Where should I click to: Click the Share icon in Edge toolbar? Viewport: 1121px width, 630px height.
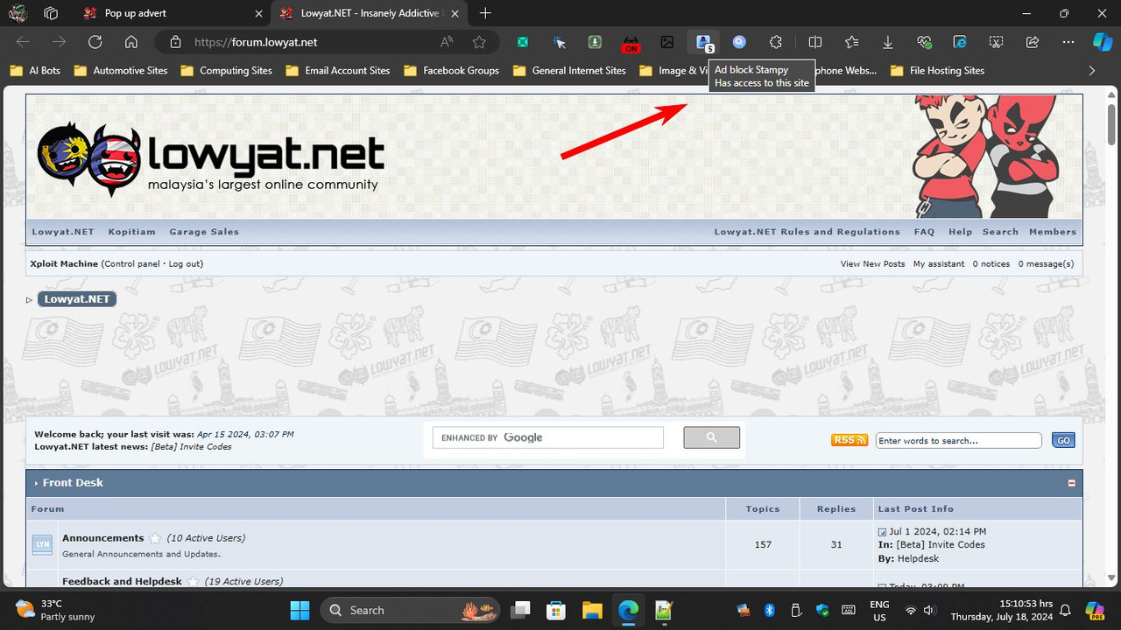click(1033, 42)
